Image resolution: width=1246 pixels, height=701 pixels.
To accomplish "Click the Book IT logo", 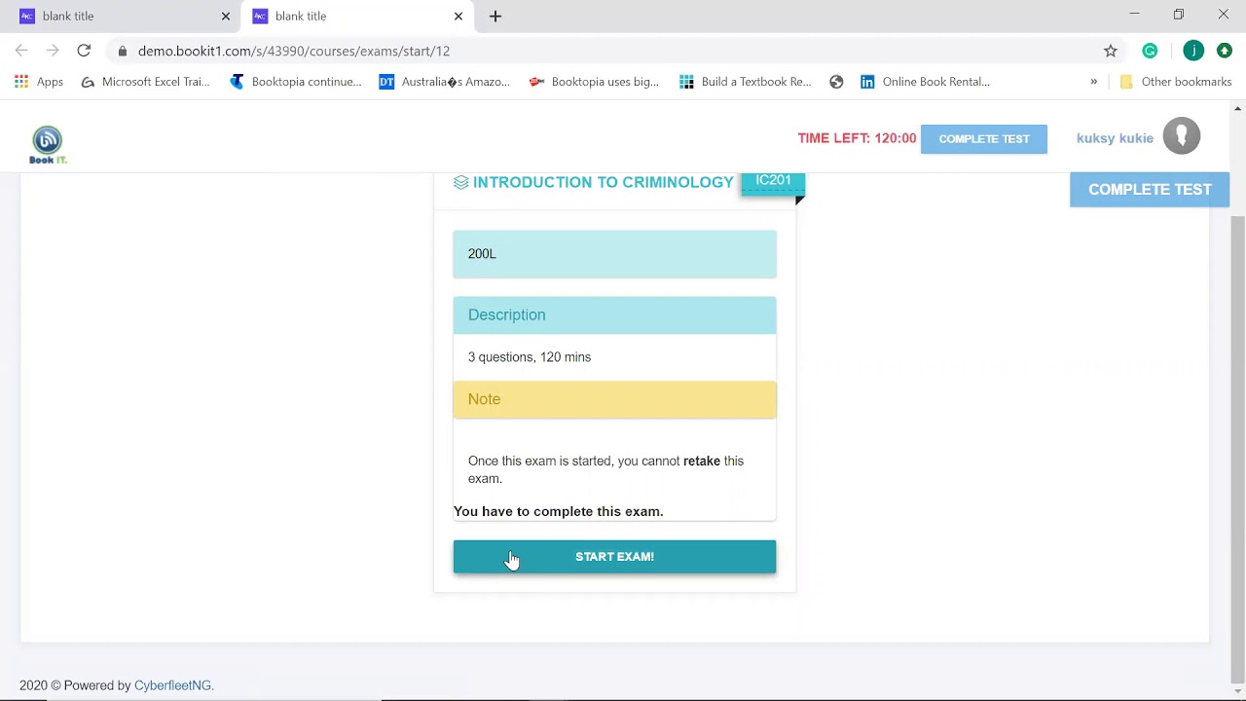I will click(48, 145).
